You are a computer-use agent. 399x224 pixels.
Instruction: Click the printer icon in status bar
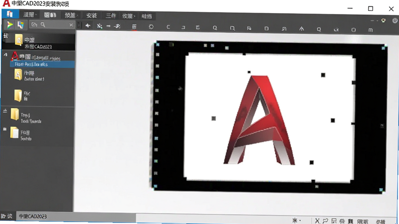(342, 221)
